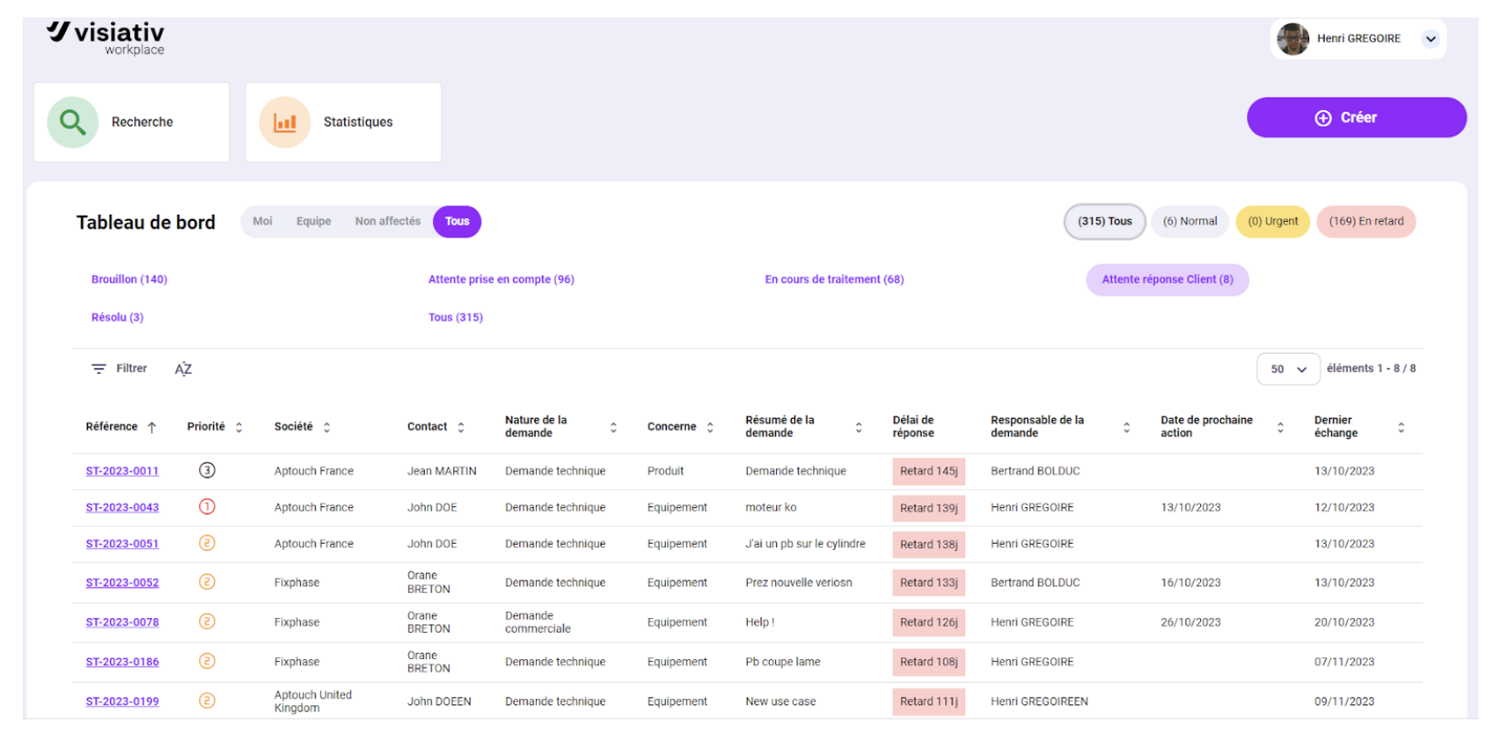This screenshot has width=1503, height=735.
Task: Open ticket ST-2023-0052 link
Action: [122, 583]
